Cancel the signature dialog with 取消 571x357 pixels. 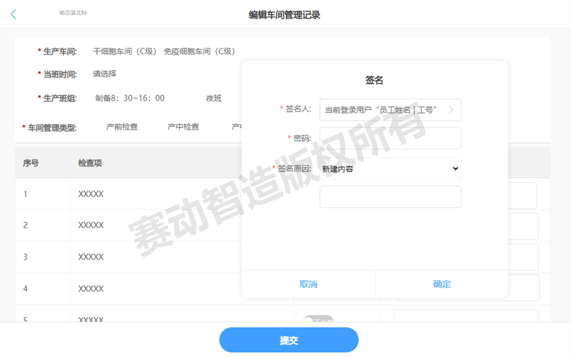coord(308,284)
